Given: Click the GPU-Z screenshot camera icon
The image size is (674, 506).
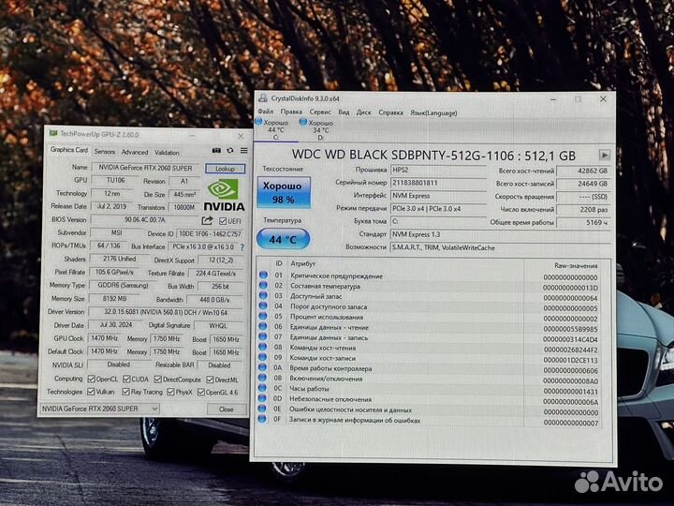Looking at the screenshot, I should tap(217, 150).
